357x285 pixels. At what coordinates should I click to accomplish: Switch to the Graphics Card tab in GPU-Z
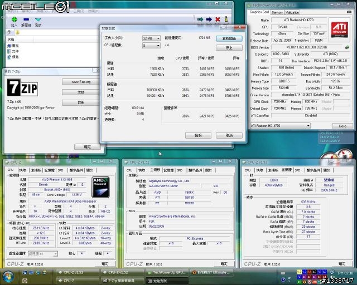pos(259,12)
